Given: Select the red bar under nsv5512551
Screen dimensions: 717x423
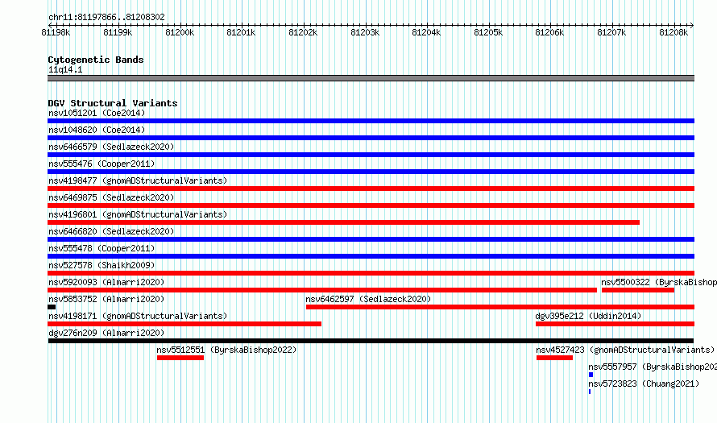Looking at the screenshot, I should coord(180,358).
